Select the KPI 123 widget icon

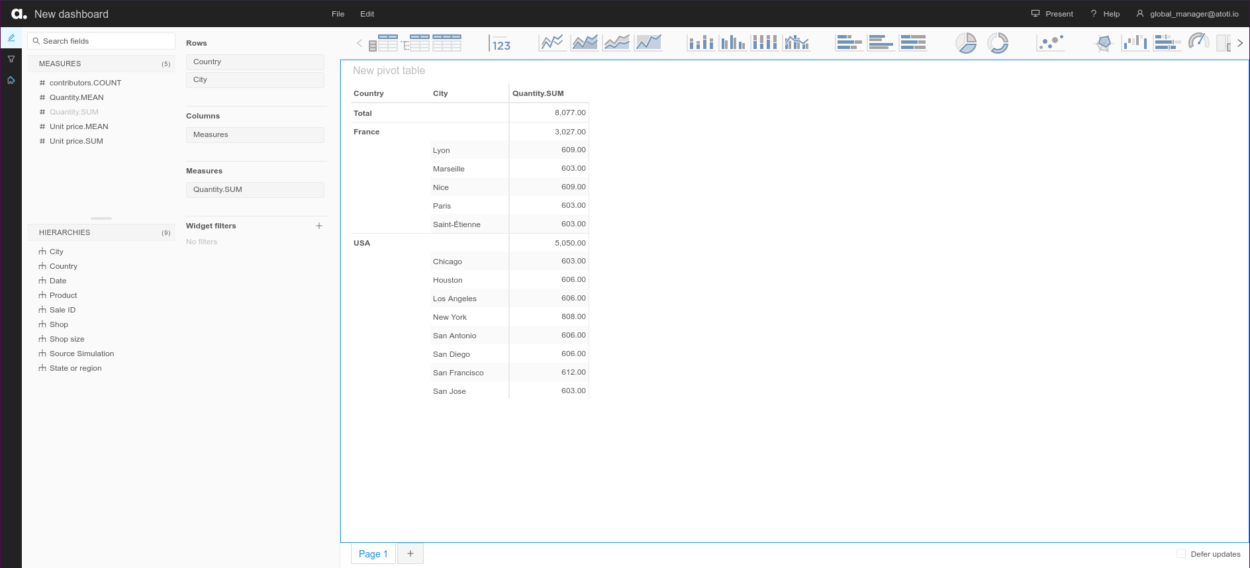click(500, 44)
